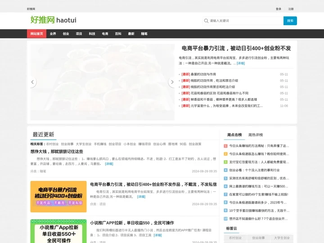Viewport: 324px width, 243px height.
Task: Select tag 创业政策
Action: [x=195, y=144]
